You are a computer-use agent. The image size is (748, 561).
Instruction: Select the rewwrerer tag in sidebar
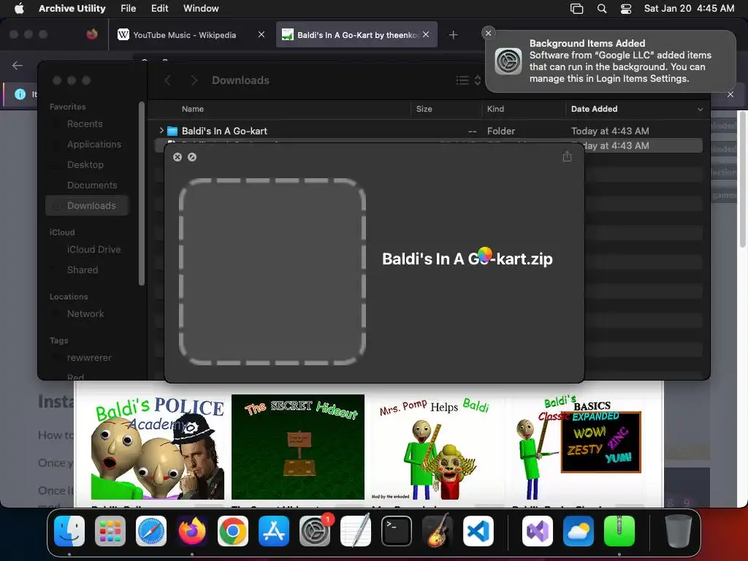point(89,358)
